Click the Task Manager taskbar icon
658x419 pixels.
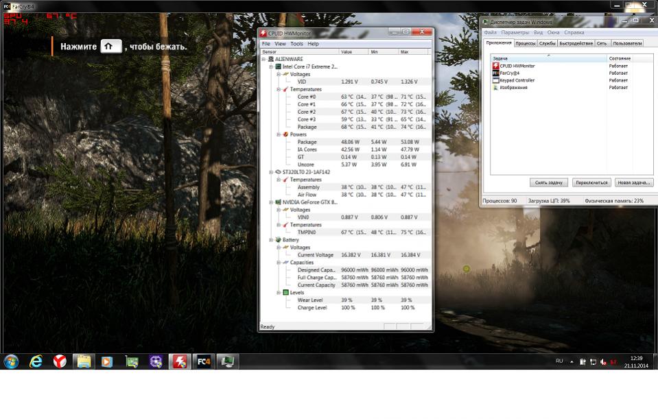pos(227,361)
